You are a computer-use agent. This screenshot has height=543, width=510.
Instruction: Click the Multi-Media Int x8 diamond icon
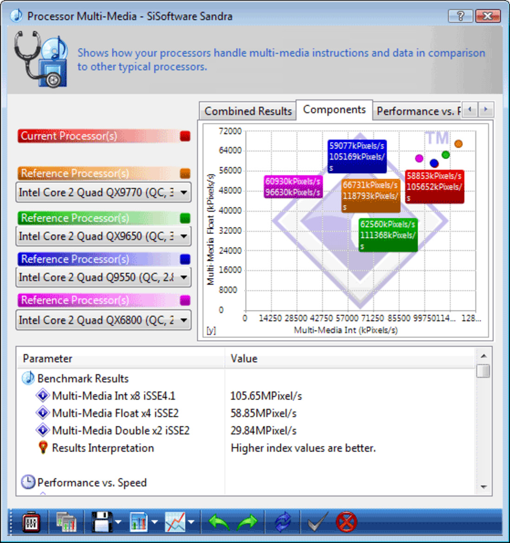(x=43, y=395)
